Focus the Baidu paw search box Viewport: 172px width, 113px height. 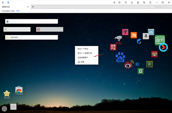click(x=32, y=22)
